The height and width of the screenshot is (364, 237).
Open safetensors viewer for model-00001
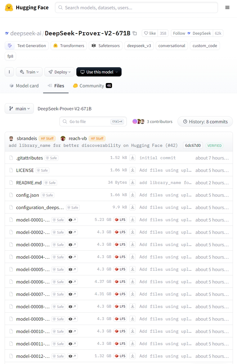pos(72,220)
